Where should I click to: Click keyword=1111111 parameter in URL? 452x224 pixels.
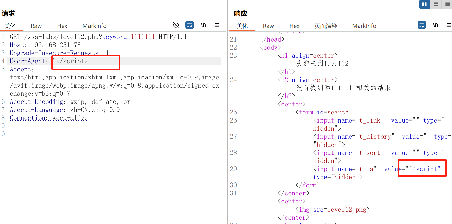point(129,37)
